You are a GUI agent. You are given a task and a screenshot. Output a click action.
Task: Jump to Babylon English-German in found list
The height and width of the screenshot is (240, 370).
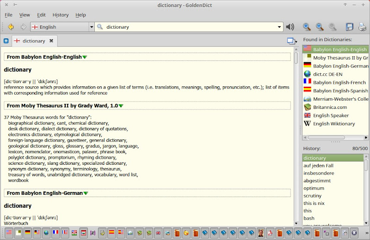(x=335, y=66)
